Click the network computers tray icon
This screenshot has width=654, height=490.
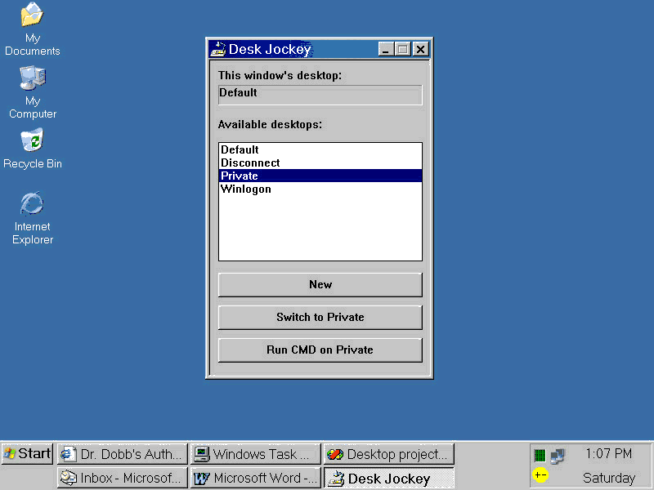tap(558, 456)
